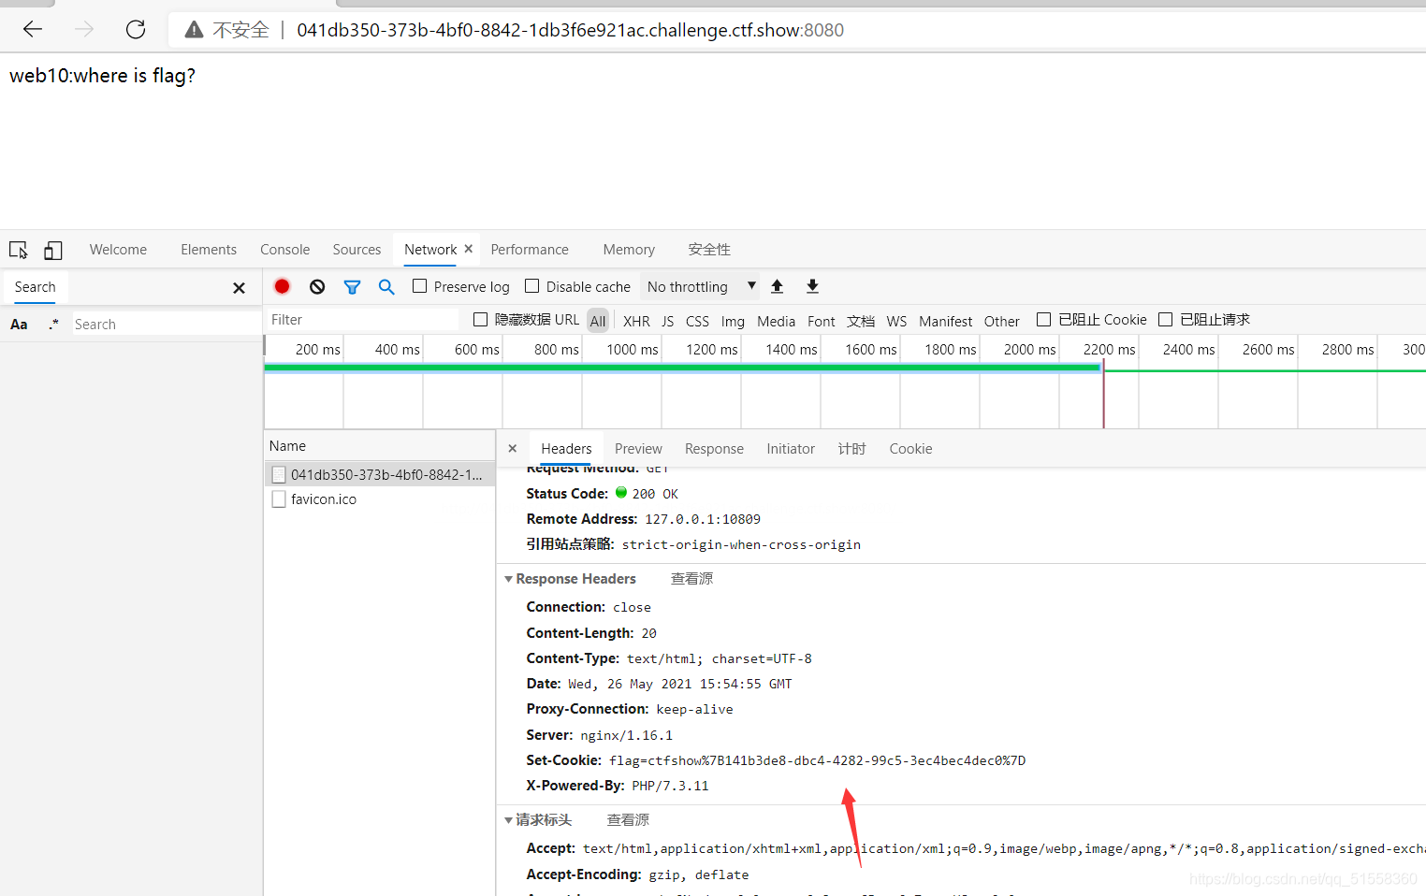Export HAR file with download arrow
Viewport: 1426px width, 896px height.
tap(812, 286)
